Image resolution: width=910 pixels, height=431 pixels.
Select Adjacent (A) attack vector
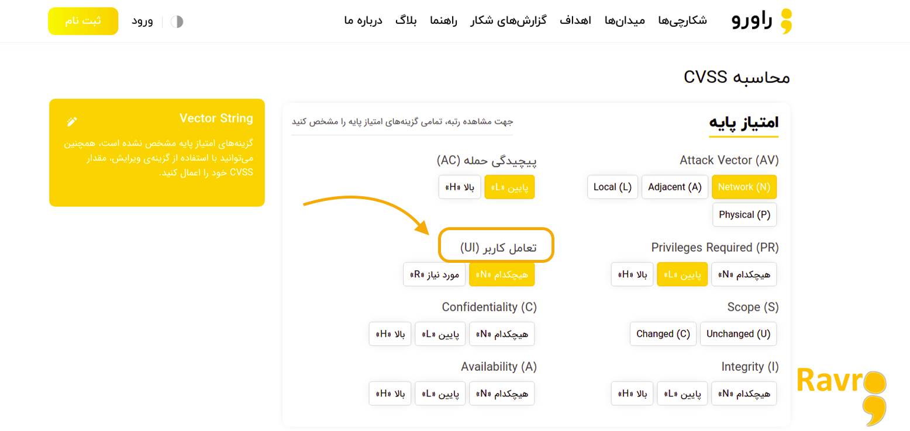point(675,187)
